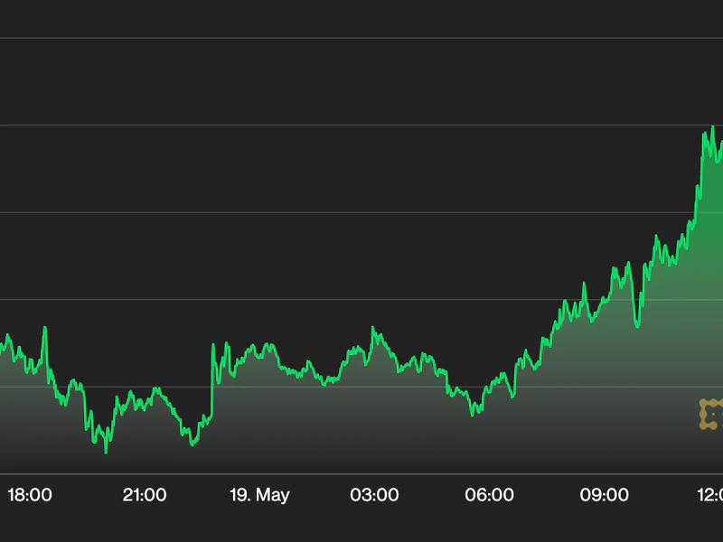The height and width of the screenshot is (542, 723).
Task: Click top of vertical jump before 19. May
Action: click(x=214, y=345)
